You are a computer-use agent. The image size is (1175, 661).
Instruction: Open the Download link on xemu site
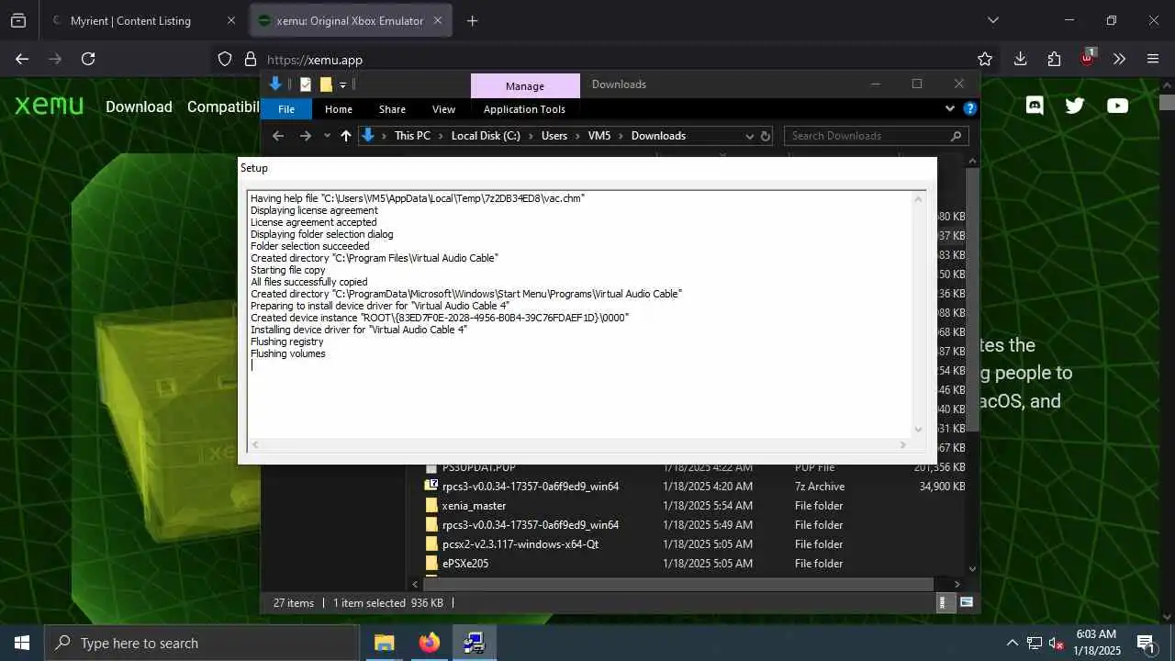click(139, 106)
